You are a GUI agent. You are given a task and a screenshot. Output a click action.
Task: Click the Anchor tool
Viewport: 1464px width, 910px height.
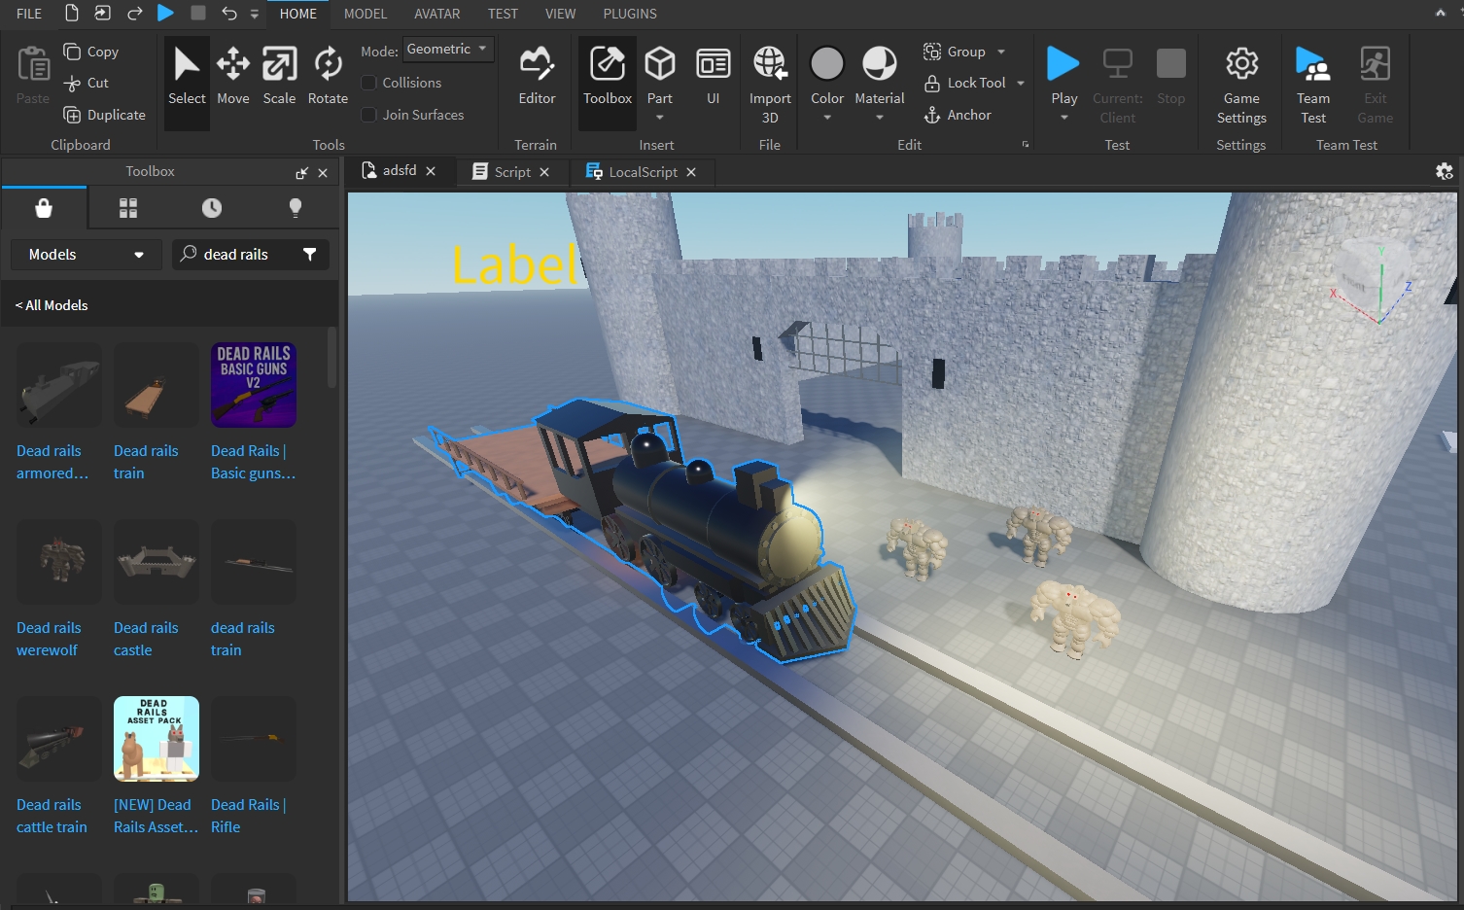click(x=958, y=115)
